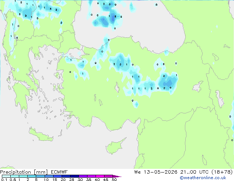Click the '4' precipitation value on the map
The image size is (234, 181).
point(51,8)
